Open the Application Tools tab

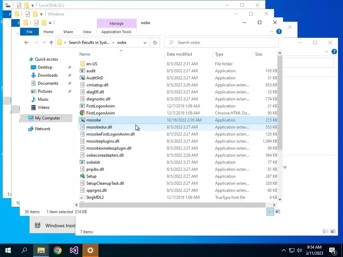116,32
